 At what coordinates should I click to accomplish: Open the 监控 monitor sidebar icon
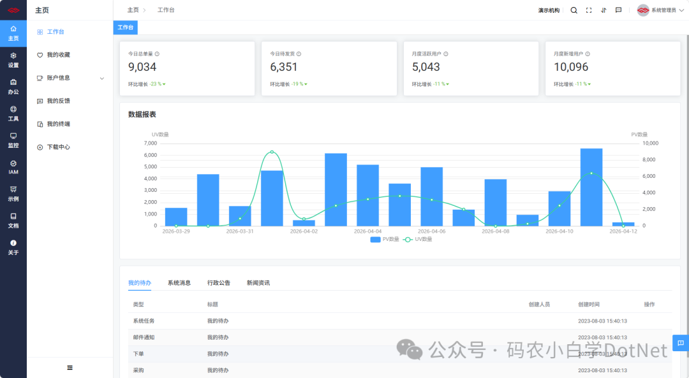coord(13,140)
